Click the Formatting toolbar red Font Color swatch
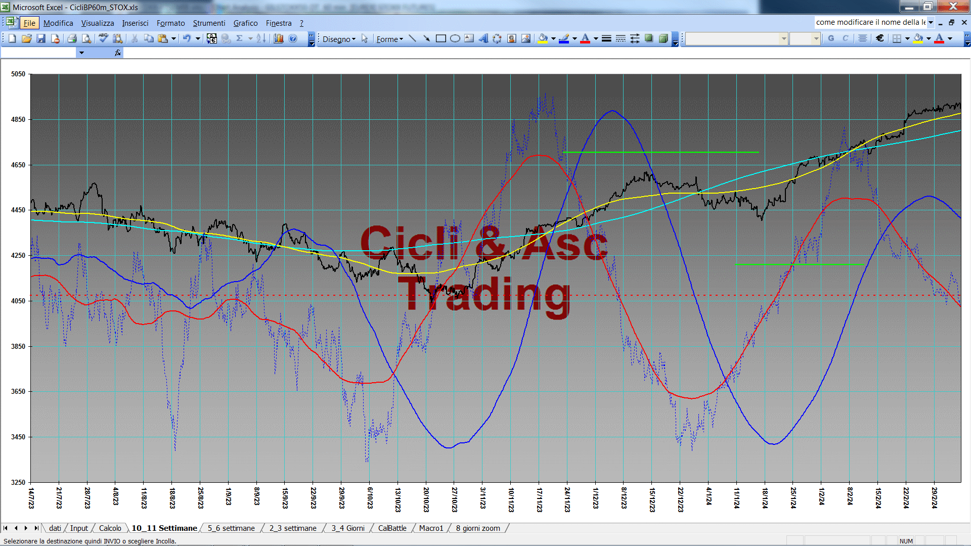This screenshot has width=971, height=546. click(939, 38)
